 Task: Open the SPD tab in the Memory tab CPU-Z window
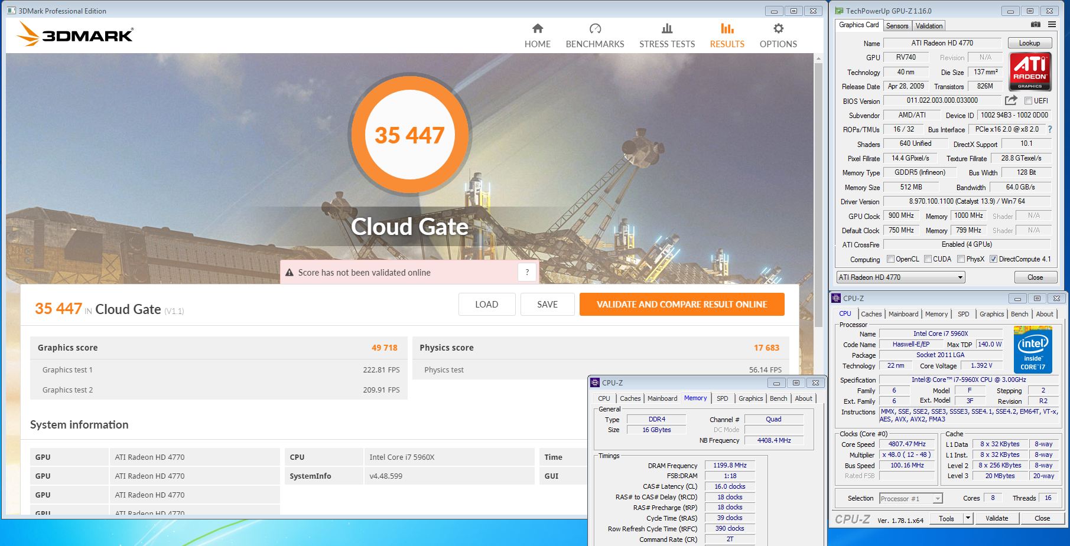point(722,398)
